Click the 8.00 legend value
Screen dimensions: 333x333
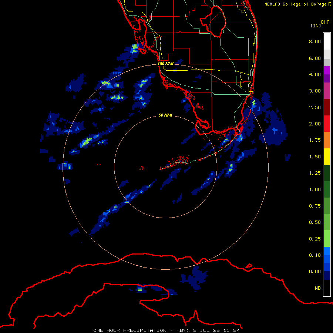point(315,41)
